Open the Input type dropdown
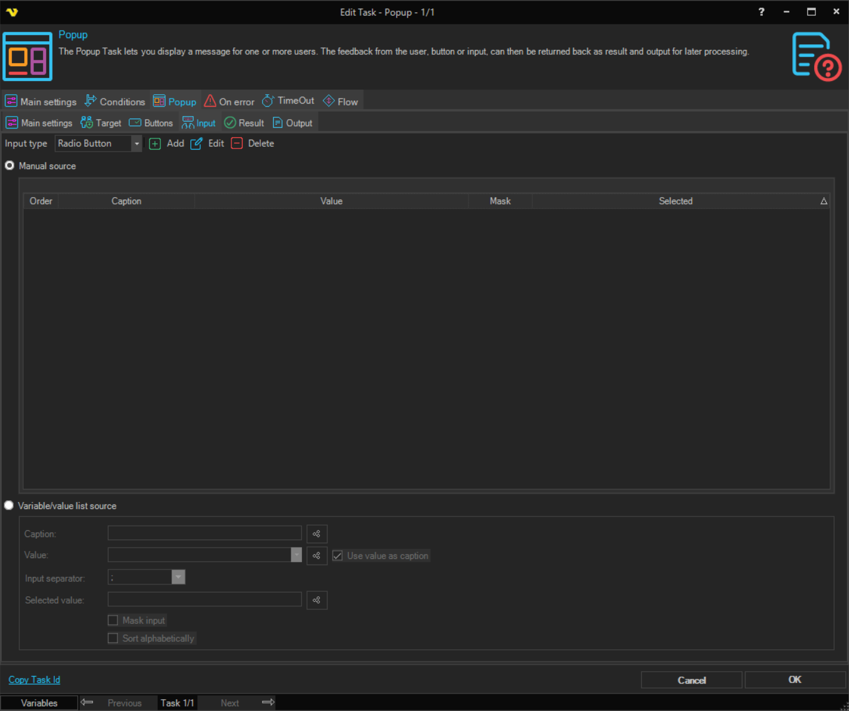849x711 pixels. [137, 143]
